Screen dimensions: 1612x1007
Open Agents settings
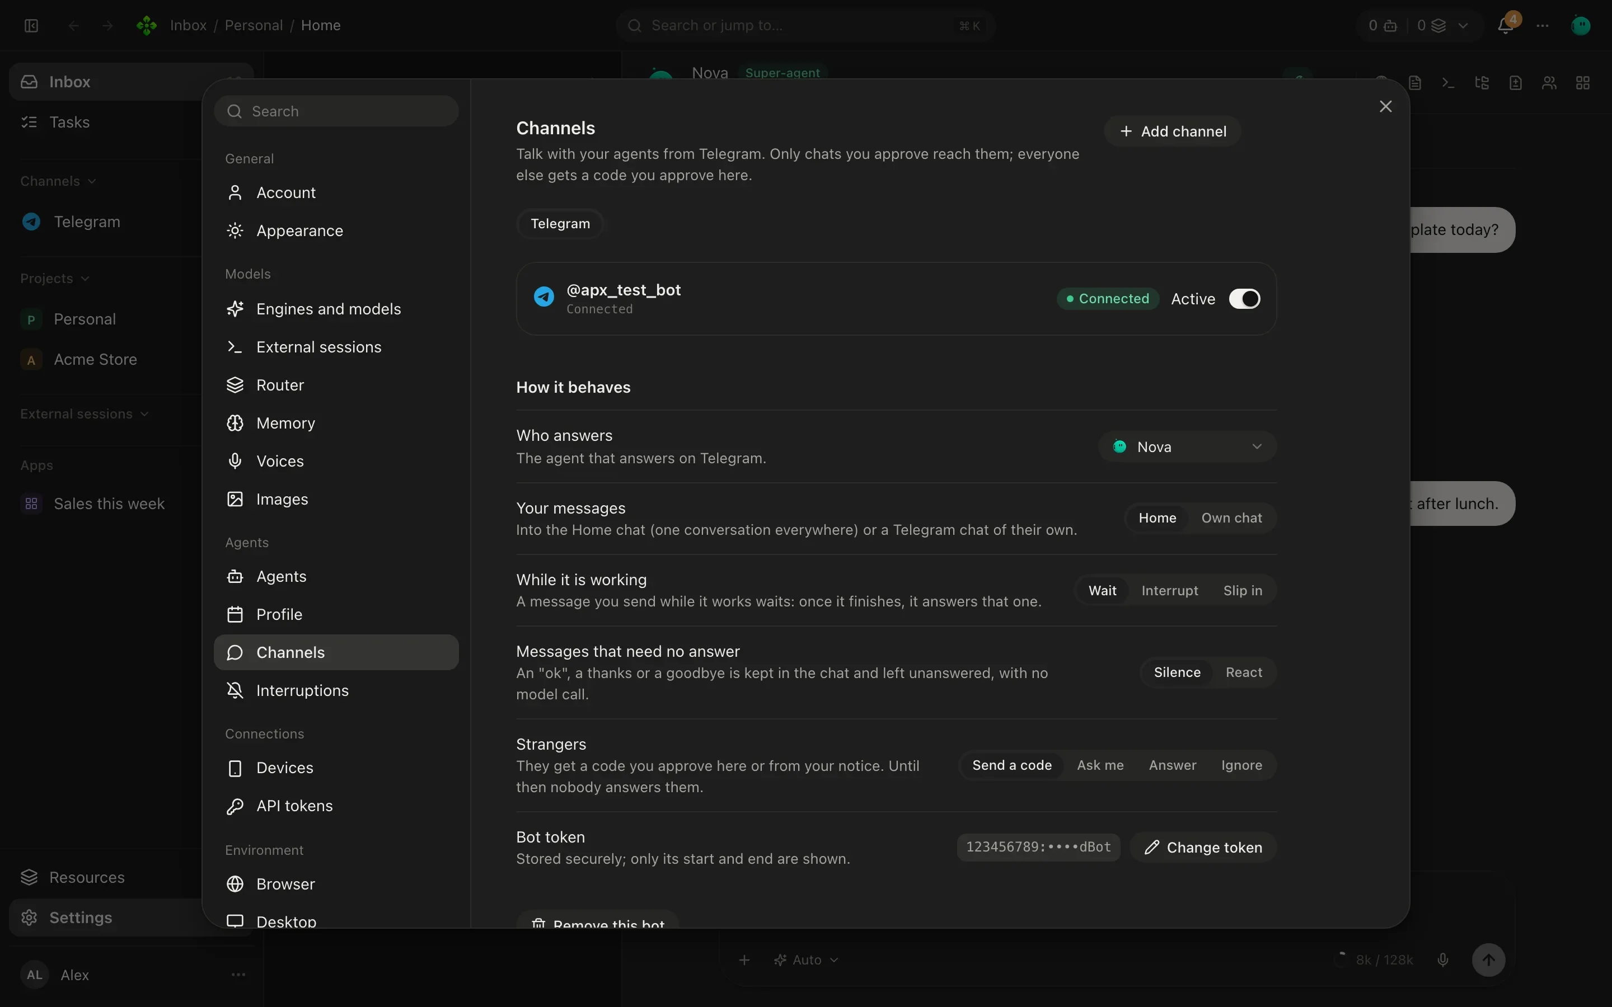click(336, 576)
